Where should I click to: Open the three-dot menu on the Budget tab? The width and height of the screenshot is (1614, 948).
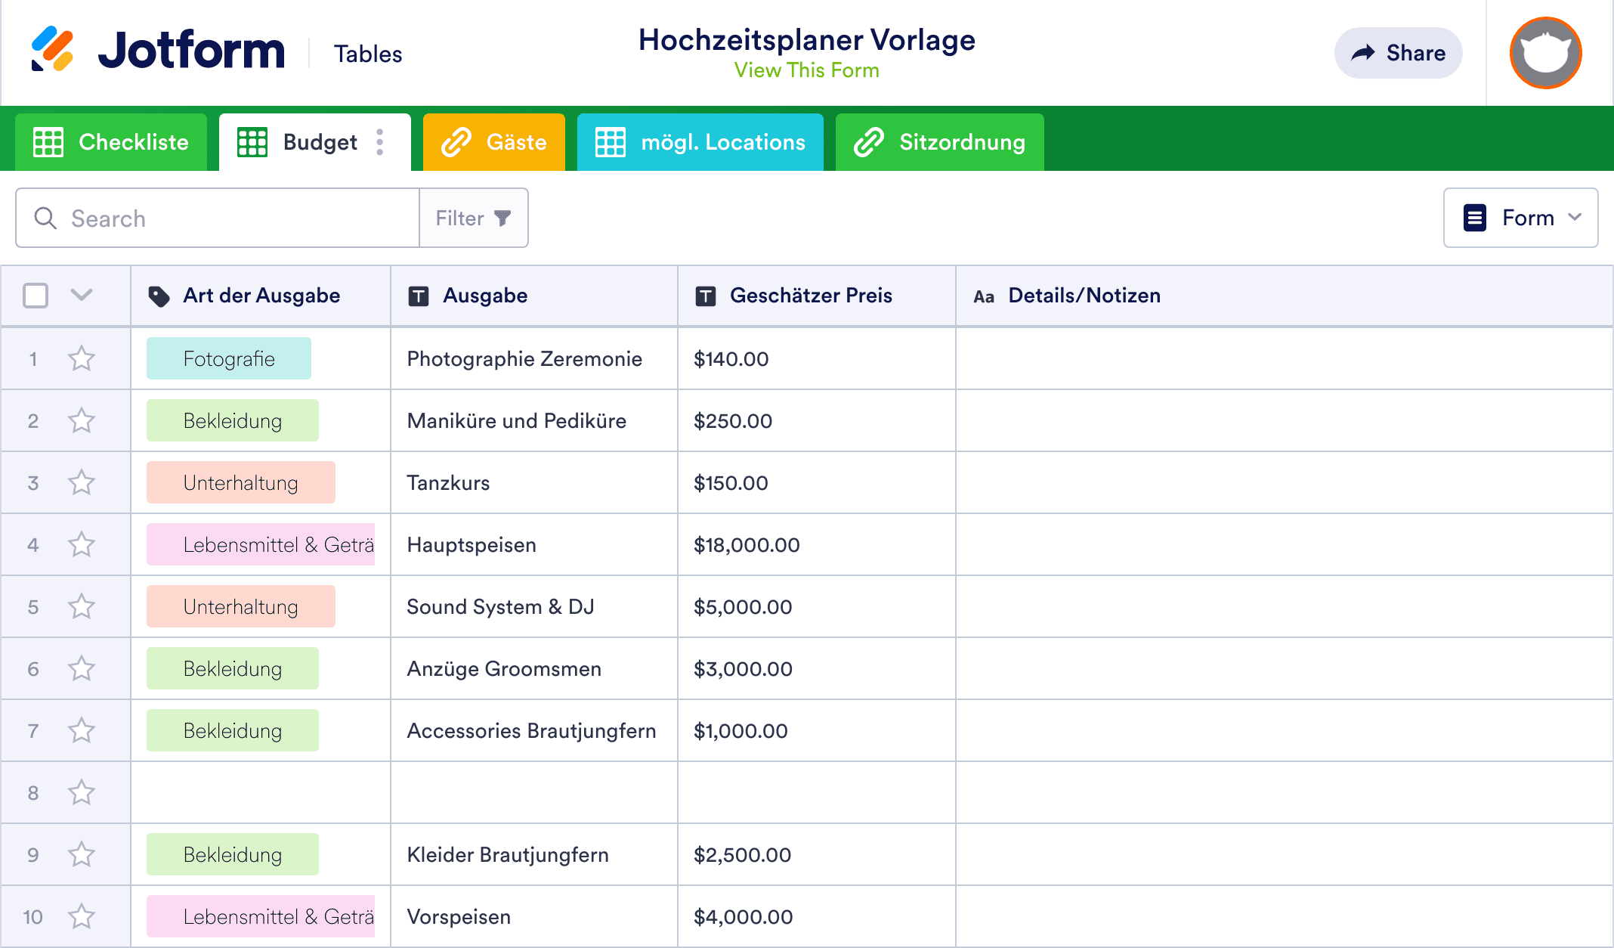pos(379,141)
